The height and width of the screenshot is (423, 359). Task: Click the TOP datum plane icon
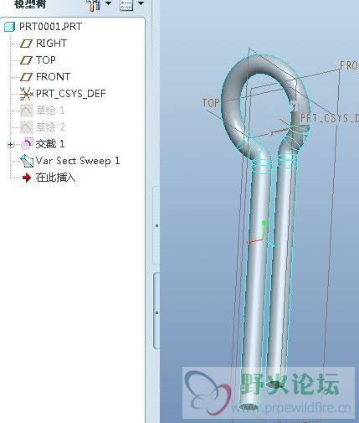pos(27,60)
